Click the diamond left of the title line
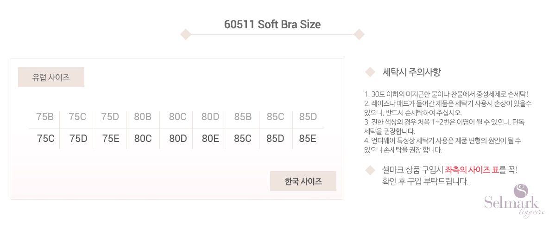The width and height of the screenshot is (556, 232). point(186,34)
